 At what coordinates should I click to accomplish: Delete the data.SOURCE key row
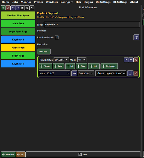(x=136, y=73)
